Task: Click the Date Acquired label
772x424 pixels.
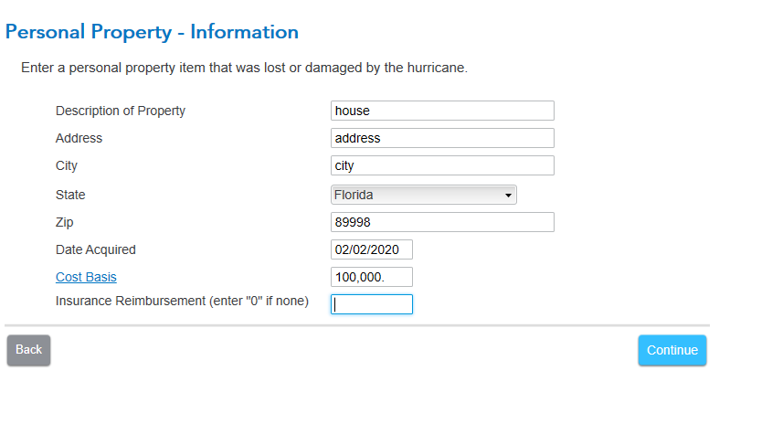Action: pos(96,250)
